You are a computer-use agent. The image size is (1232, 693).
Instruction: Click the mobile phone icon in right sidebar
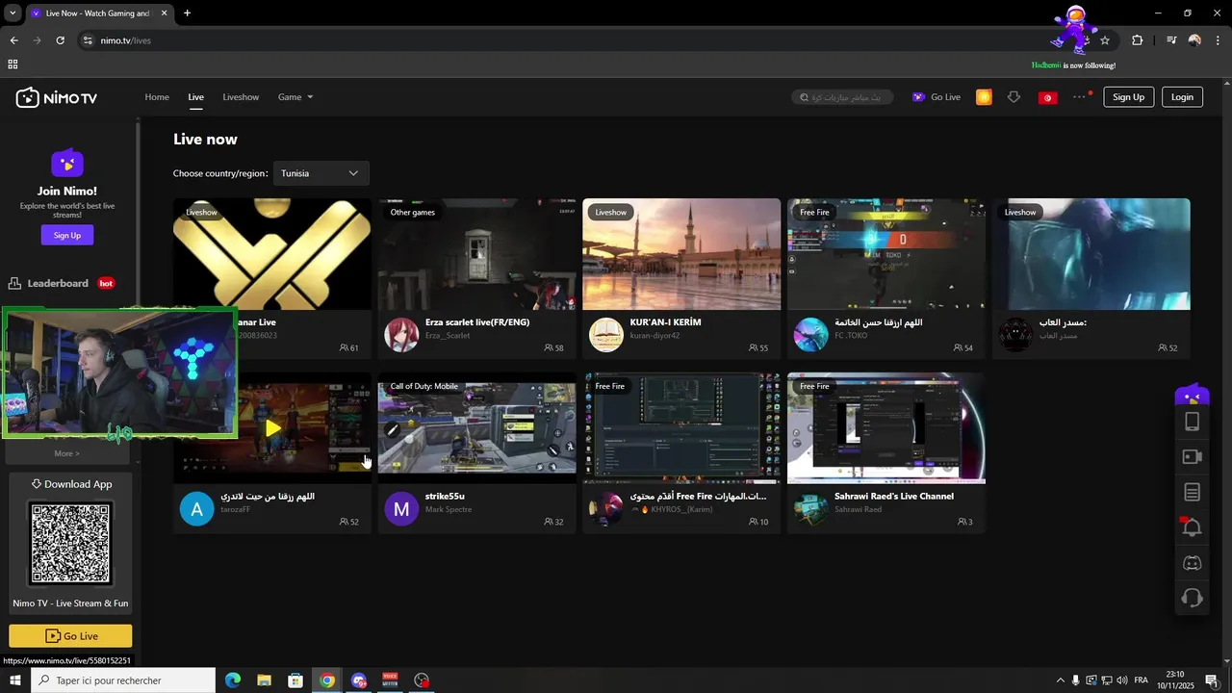[x=1192, y=422]
